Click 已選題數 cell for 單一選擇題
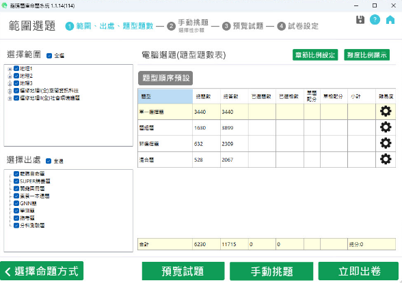Viewport: 402px width, 283px height. [x=262, y=112]
